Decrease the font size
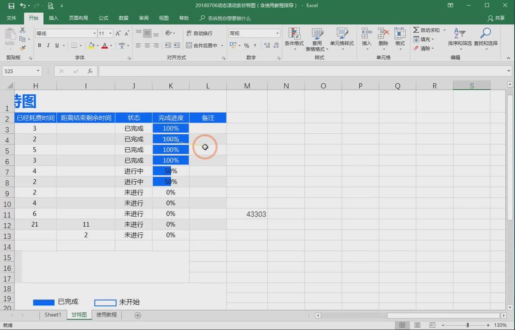The image size is (515, 330). [x=127, y=33]
